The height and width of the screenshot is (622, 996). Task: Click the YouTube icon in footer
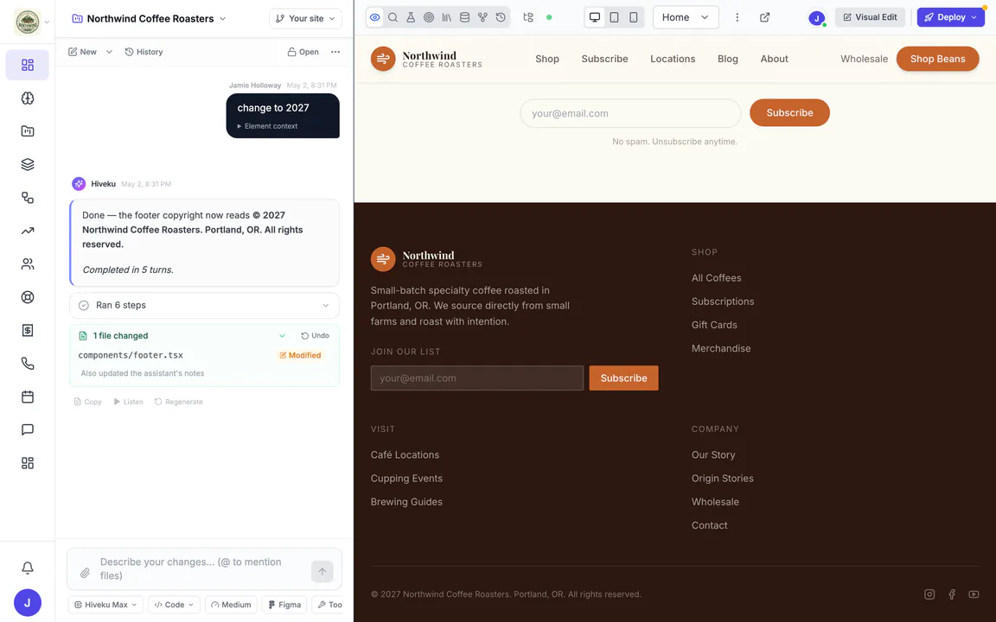974,594
